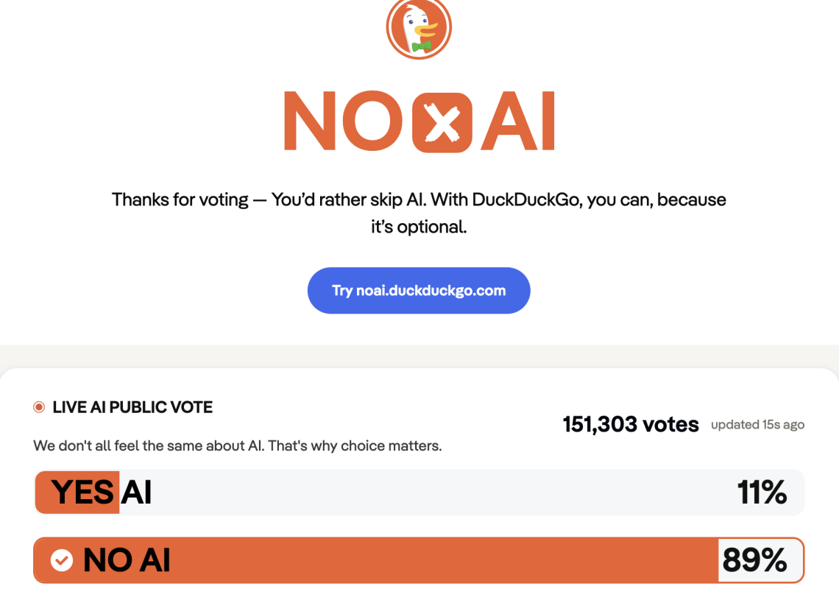Expand the updated 15s ago refresh info
Image resolution: width=839 pixels, height=589 pixels.
tap(757, 424)
